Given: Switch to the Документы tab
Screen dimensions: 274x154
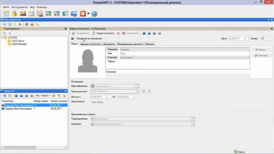Looking at the screenshot, I should 109,44.
